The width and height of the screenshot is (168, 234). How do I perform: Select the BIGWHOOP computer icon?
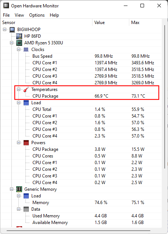(12, 30)
